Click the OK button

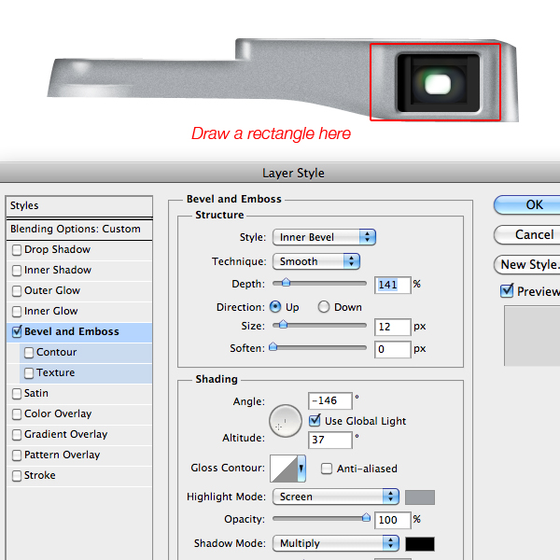(527, 204)
